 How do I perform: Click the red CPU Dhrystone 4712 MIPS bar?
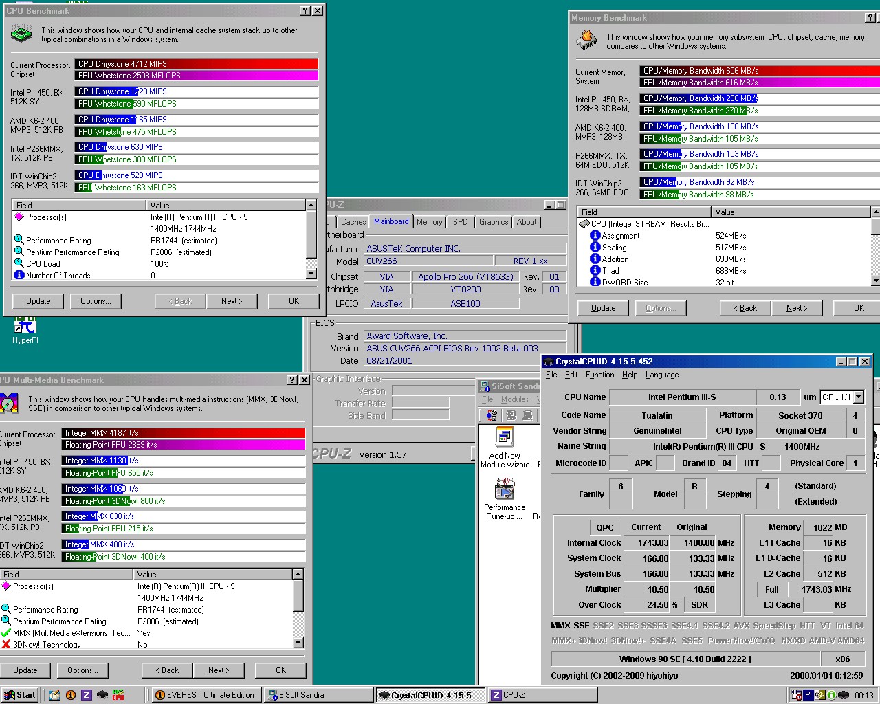pos(197,64)
